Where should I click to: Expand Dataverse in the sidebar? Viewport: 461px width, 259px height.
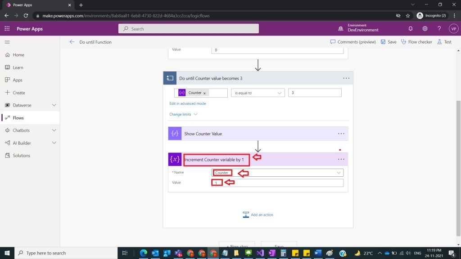tap(54, 105)
